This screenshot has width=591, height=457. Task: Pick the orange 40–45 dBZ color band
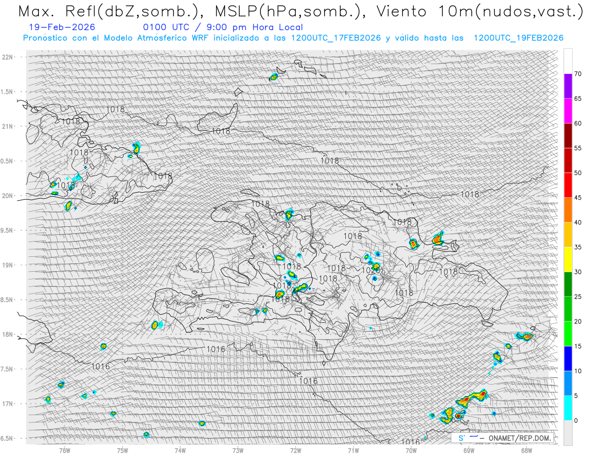tap(568, 210)
